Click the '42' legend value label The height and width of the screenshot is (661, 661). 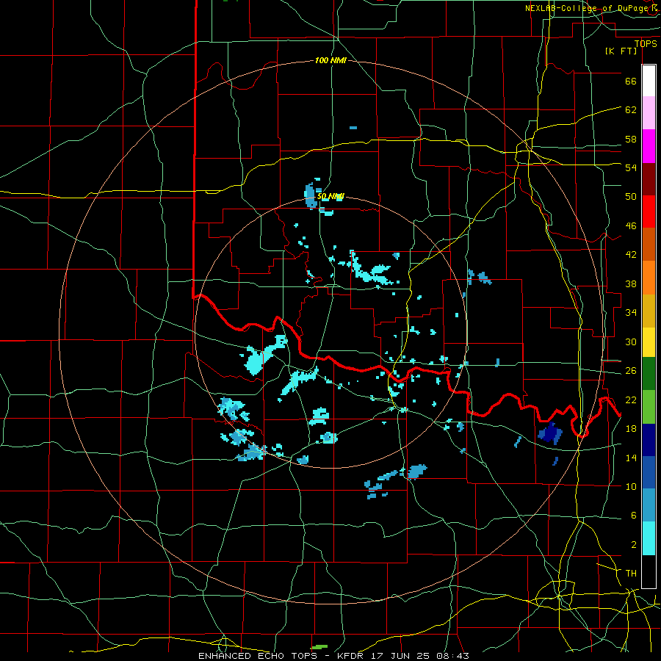coord(631,254)
